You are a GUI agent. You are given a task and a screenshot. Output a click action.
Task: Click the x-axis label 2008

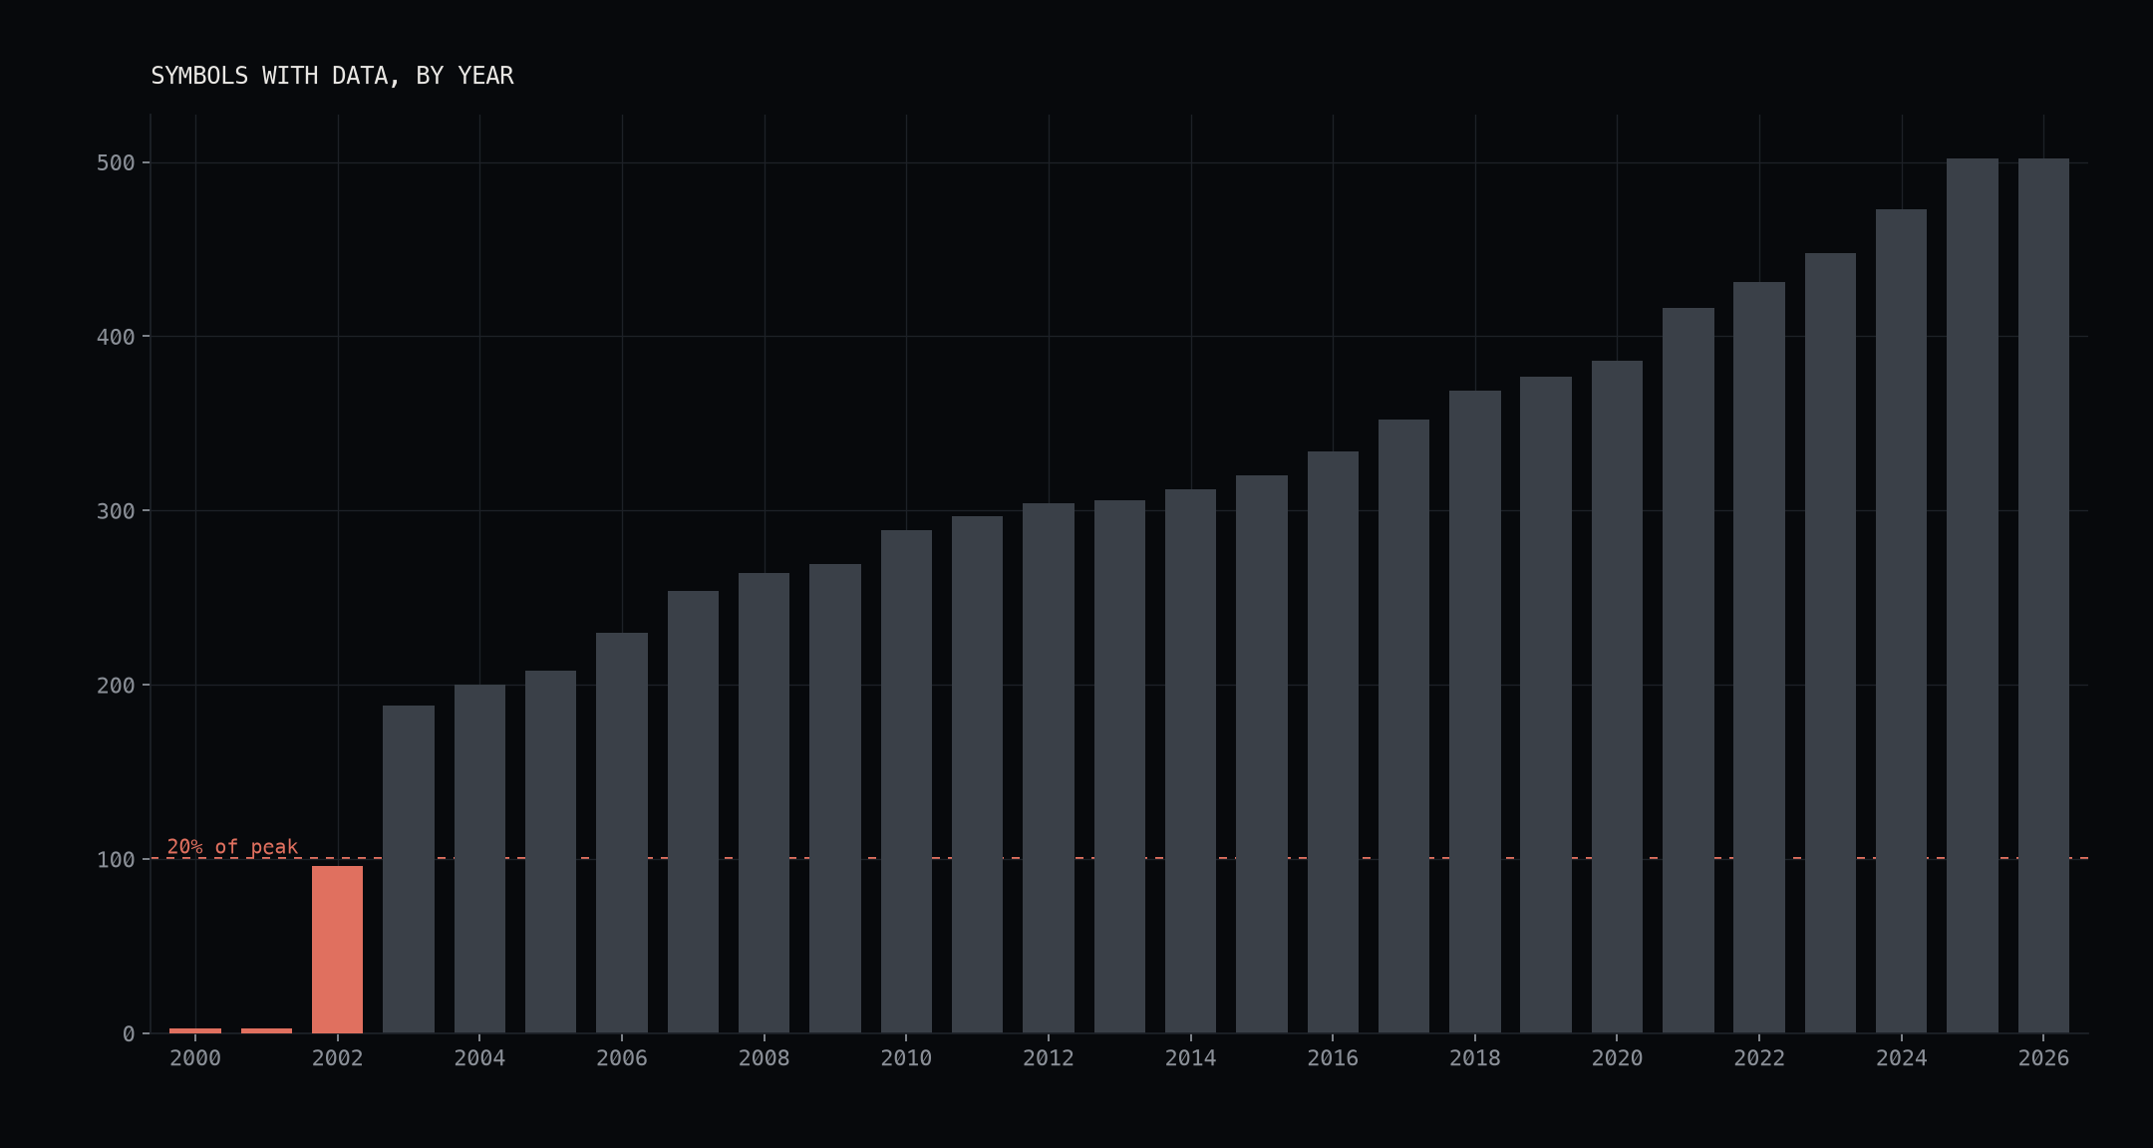pos(765,1058)
